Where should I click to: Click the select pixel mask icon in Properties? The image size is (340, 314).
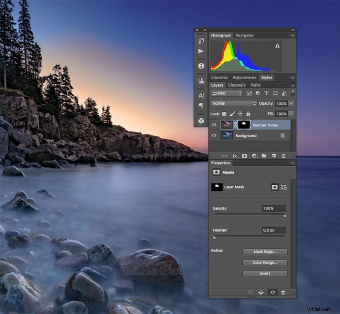275,187
